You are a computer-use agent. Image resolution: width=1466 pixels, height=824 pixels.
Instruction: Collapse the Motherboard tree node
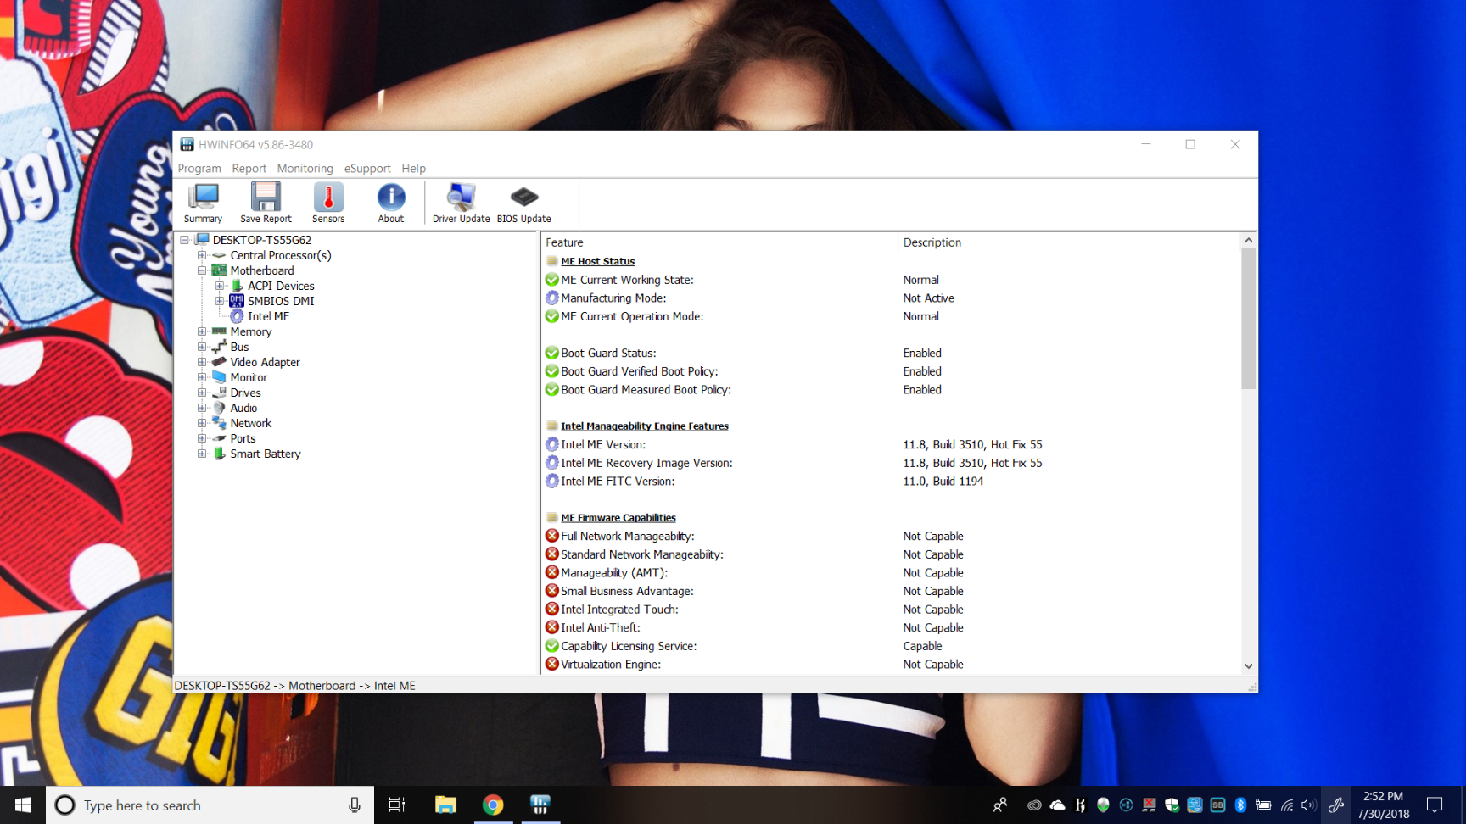point(202,270)
